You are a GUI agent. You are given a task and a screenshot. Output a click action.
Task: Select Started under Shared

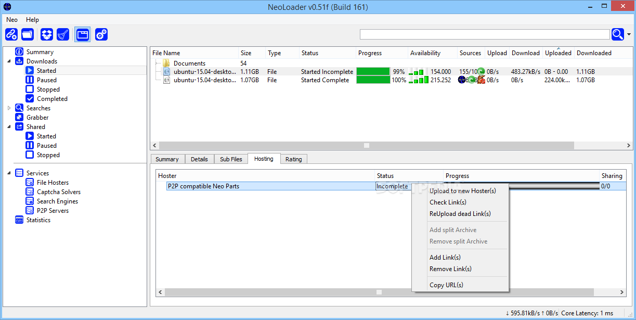[x=46, y=136]
